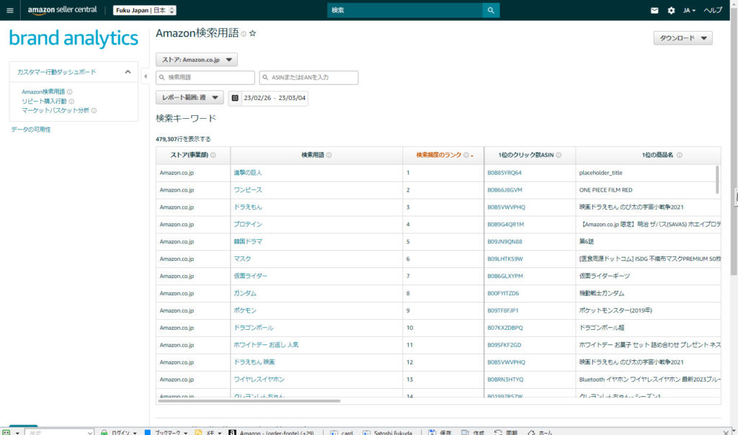Click info icon beside 1位の商品名 header
The height and width of the screenshot is (435, 738).
(x=679, y=155)
